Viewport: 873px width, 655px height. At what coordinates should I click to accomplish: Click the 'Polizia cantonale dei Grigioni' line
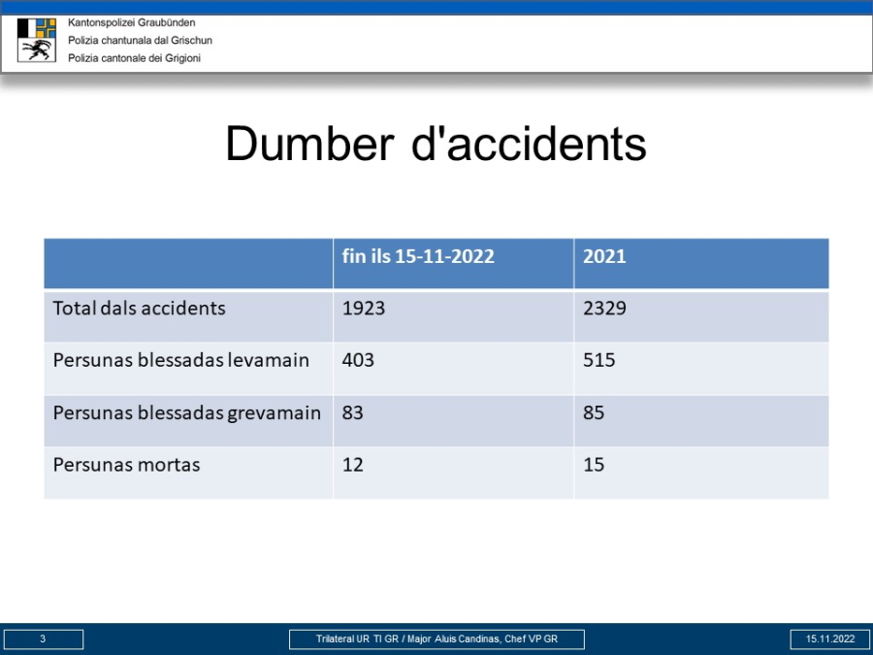click(134, 58)
